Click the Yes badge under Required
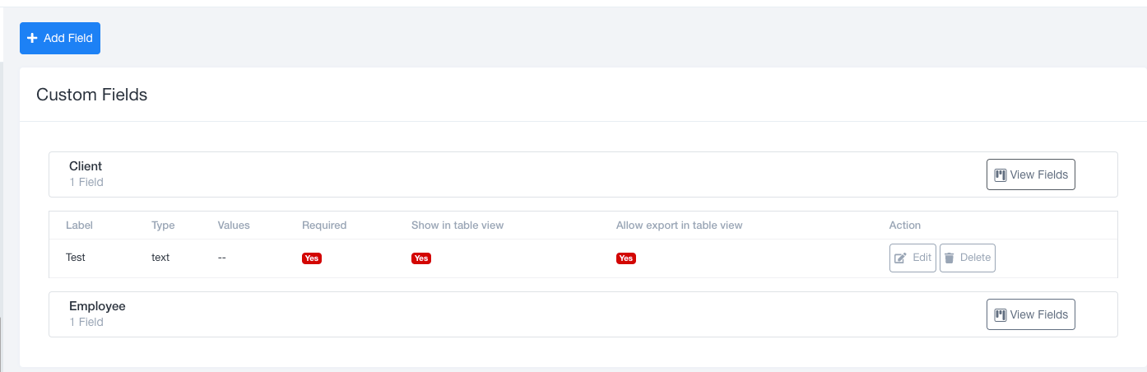Image resolution: width=1147 pixels, height=372 pixels. coord(312,258)
